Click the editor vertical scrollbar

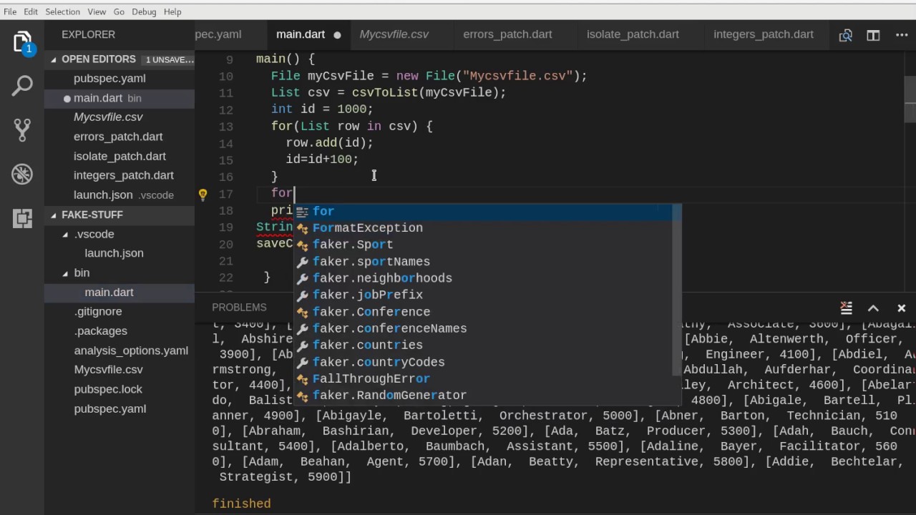tap(910, 100)
